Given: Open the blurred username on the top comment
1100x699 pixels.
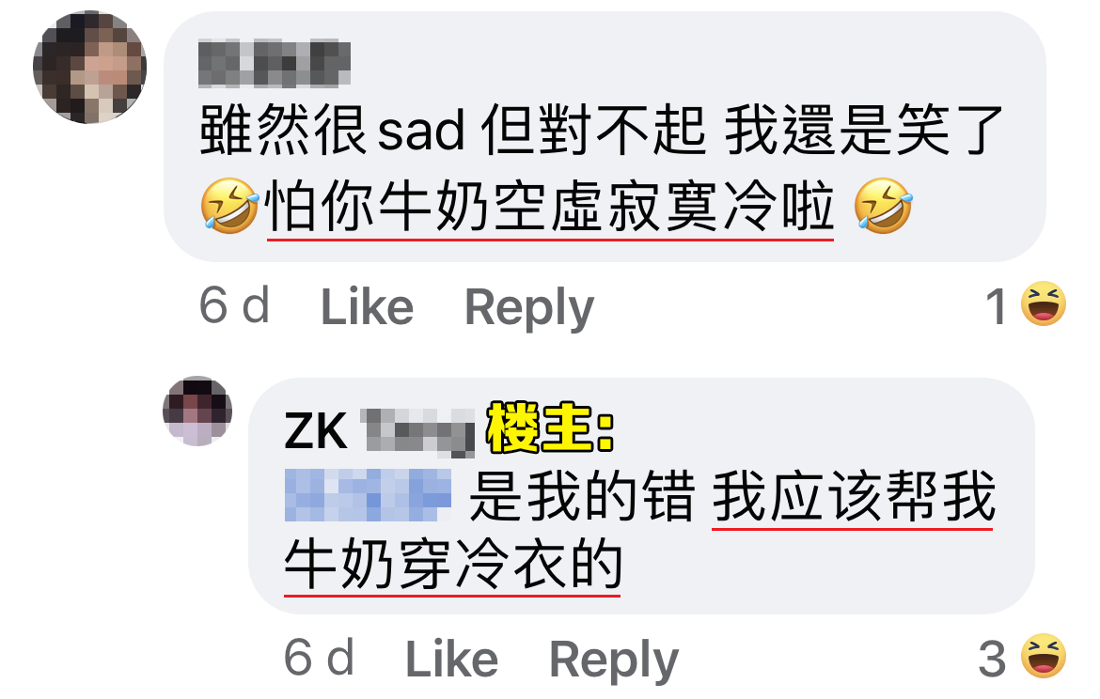Looking at the screenshot, I should pyautogui.click(x=275, y=64).
